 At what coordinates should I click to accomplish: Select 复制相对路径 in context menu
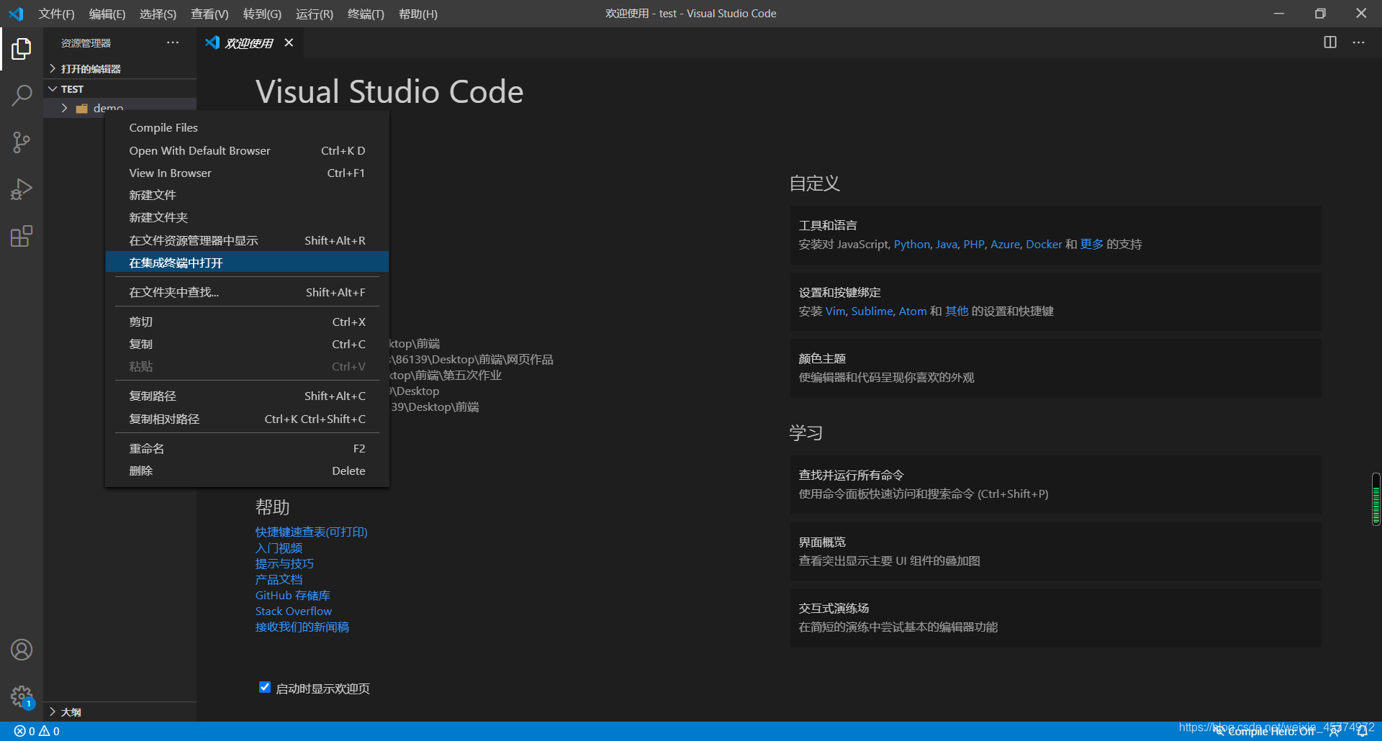(x=247, y=419)
